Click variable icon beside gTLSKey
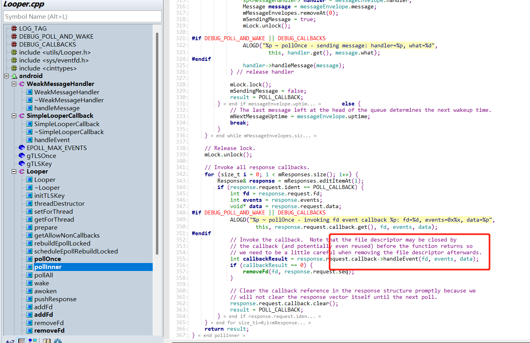This screenshot has width=530, height=343. coord(22,164)
